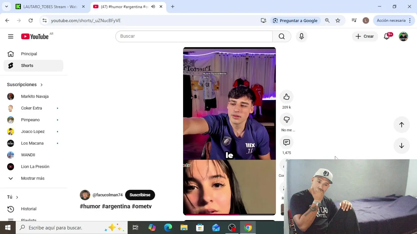The height and width of the screenshot is (234, 417).
Task: Open the YouTube account avatar menu
Action: tap(403, 36)
